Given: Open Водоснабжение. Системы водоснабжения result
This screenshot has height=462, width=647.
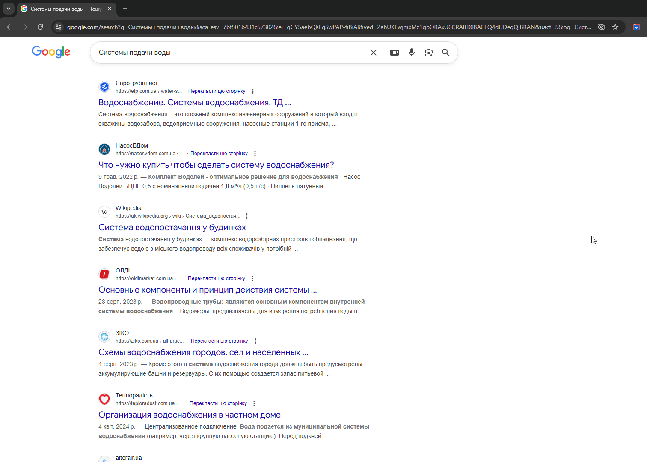Looking at the screenshot, I should click(x=195, y=103).
